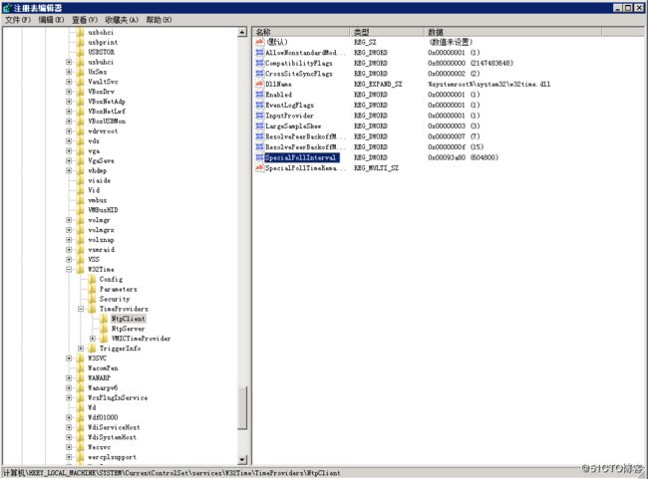
Task: Sort values by the 名称 column header
Action: (x=301, y=32)
